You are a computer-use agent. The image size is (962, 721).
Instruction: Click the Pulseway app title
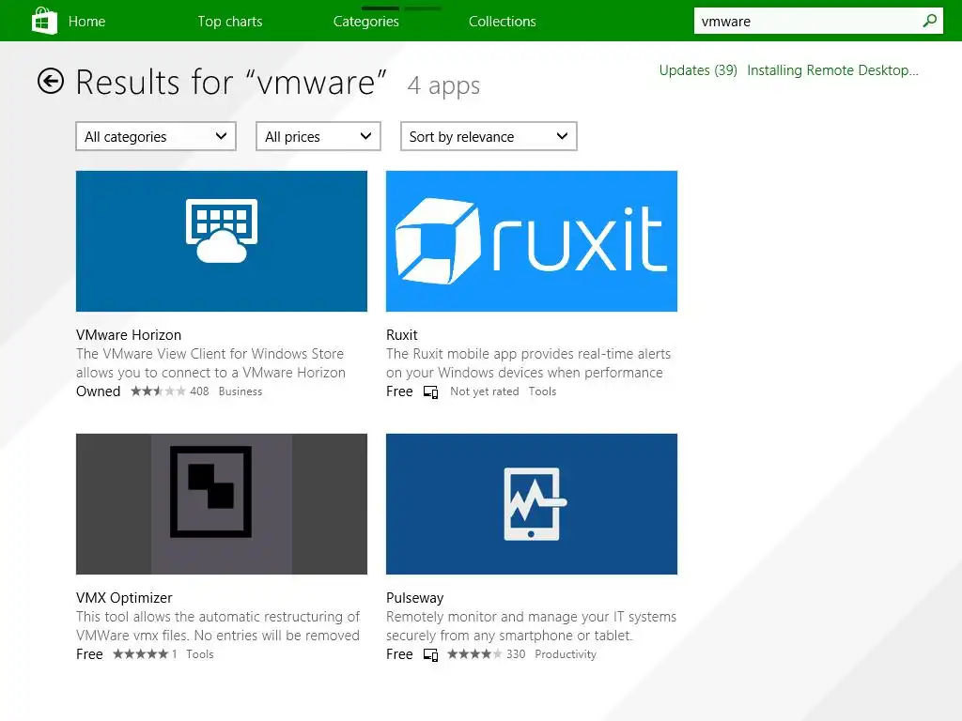[x=414, y=598]
